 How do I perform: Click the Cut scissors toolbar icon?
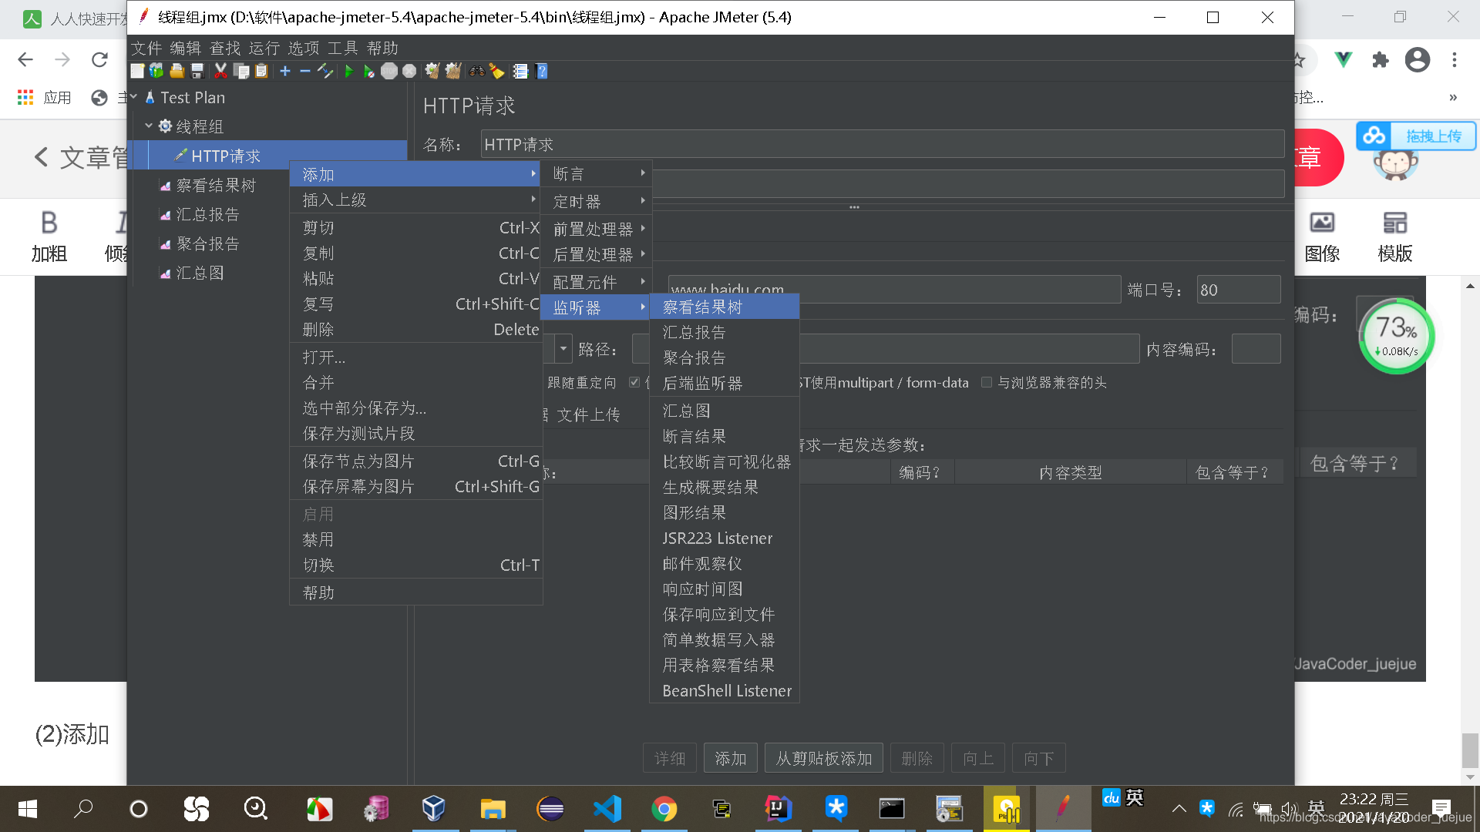pos(220,71)
